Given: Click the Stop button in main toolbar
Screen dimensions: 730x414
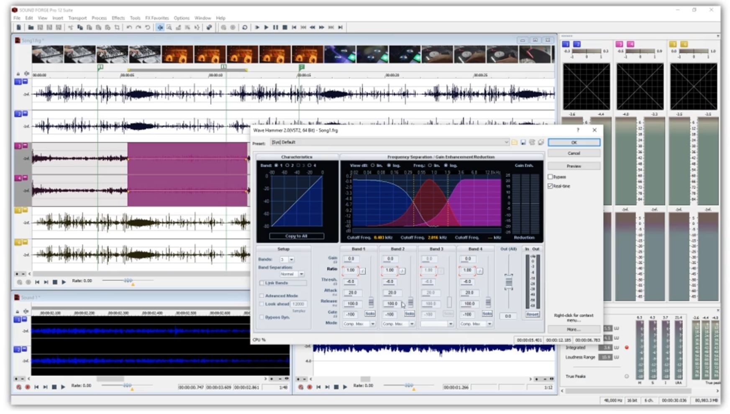Looking at the screenshot, I should pyautogui.click(x=285, y=28).
